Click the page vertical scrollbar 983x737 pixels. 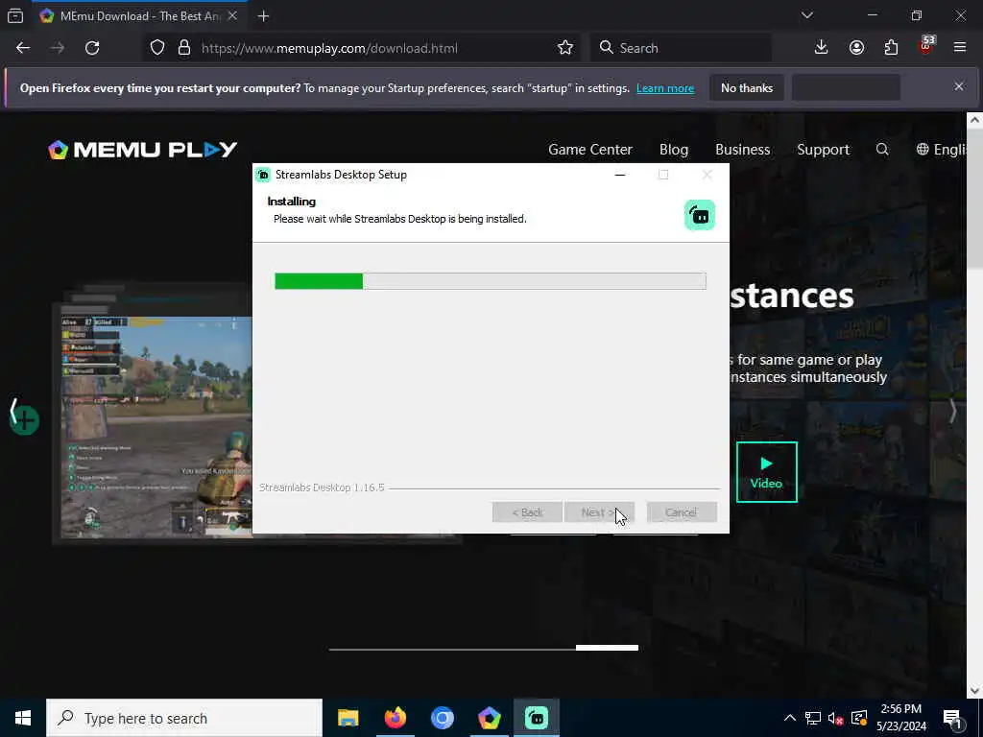pos(974,407)
